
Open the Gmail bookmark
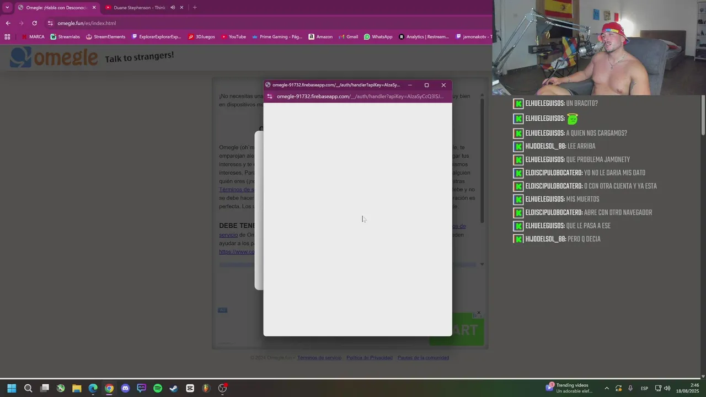point(348,37)
